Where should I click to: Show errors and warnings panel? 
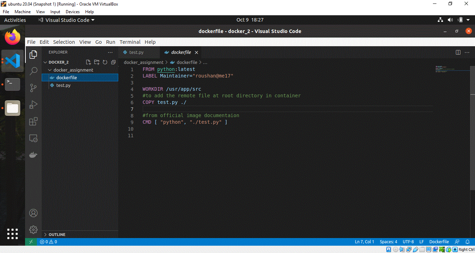point(48,242)
